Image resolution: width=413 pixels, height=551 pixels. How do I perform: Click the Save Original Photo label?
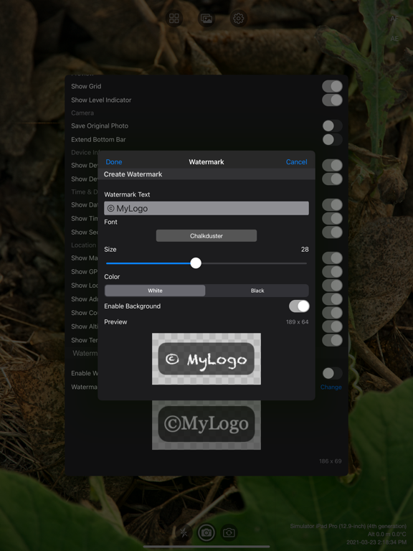pyautogui.click(x=100, y=126)
